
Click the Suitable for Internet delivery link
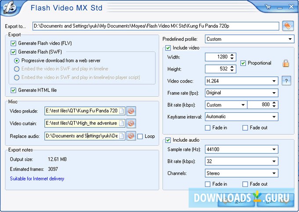point(37,179)
